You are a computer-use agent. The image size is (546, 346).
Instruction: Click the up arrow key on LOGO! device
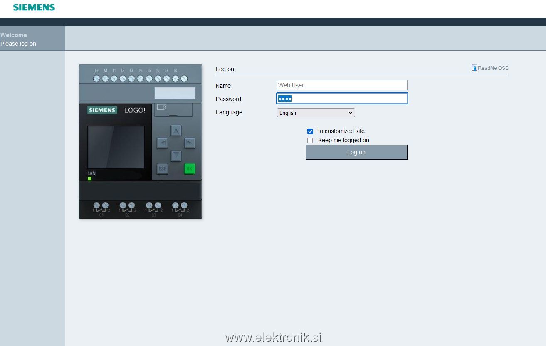click(176, 131)
